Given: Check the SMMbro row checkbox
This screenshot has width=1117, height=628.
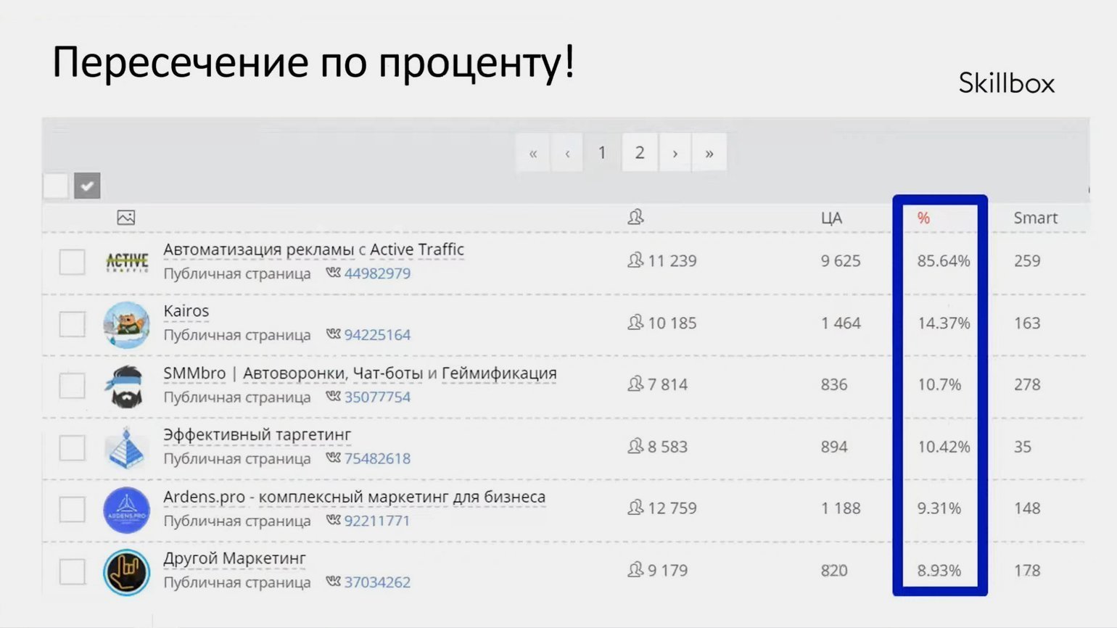Looking at the screenshot, I should pos(72,386).
